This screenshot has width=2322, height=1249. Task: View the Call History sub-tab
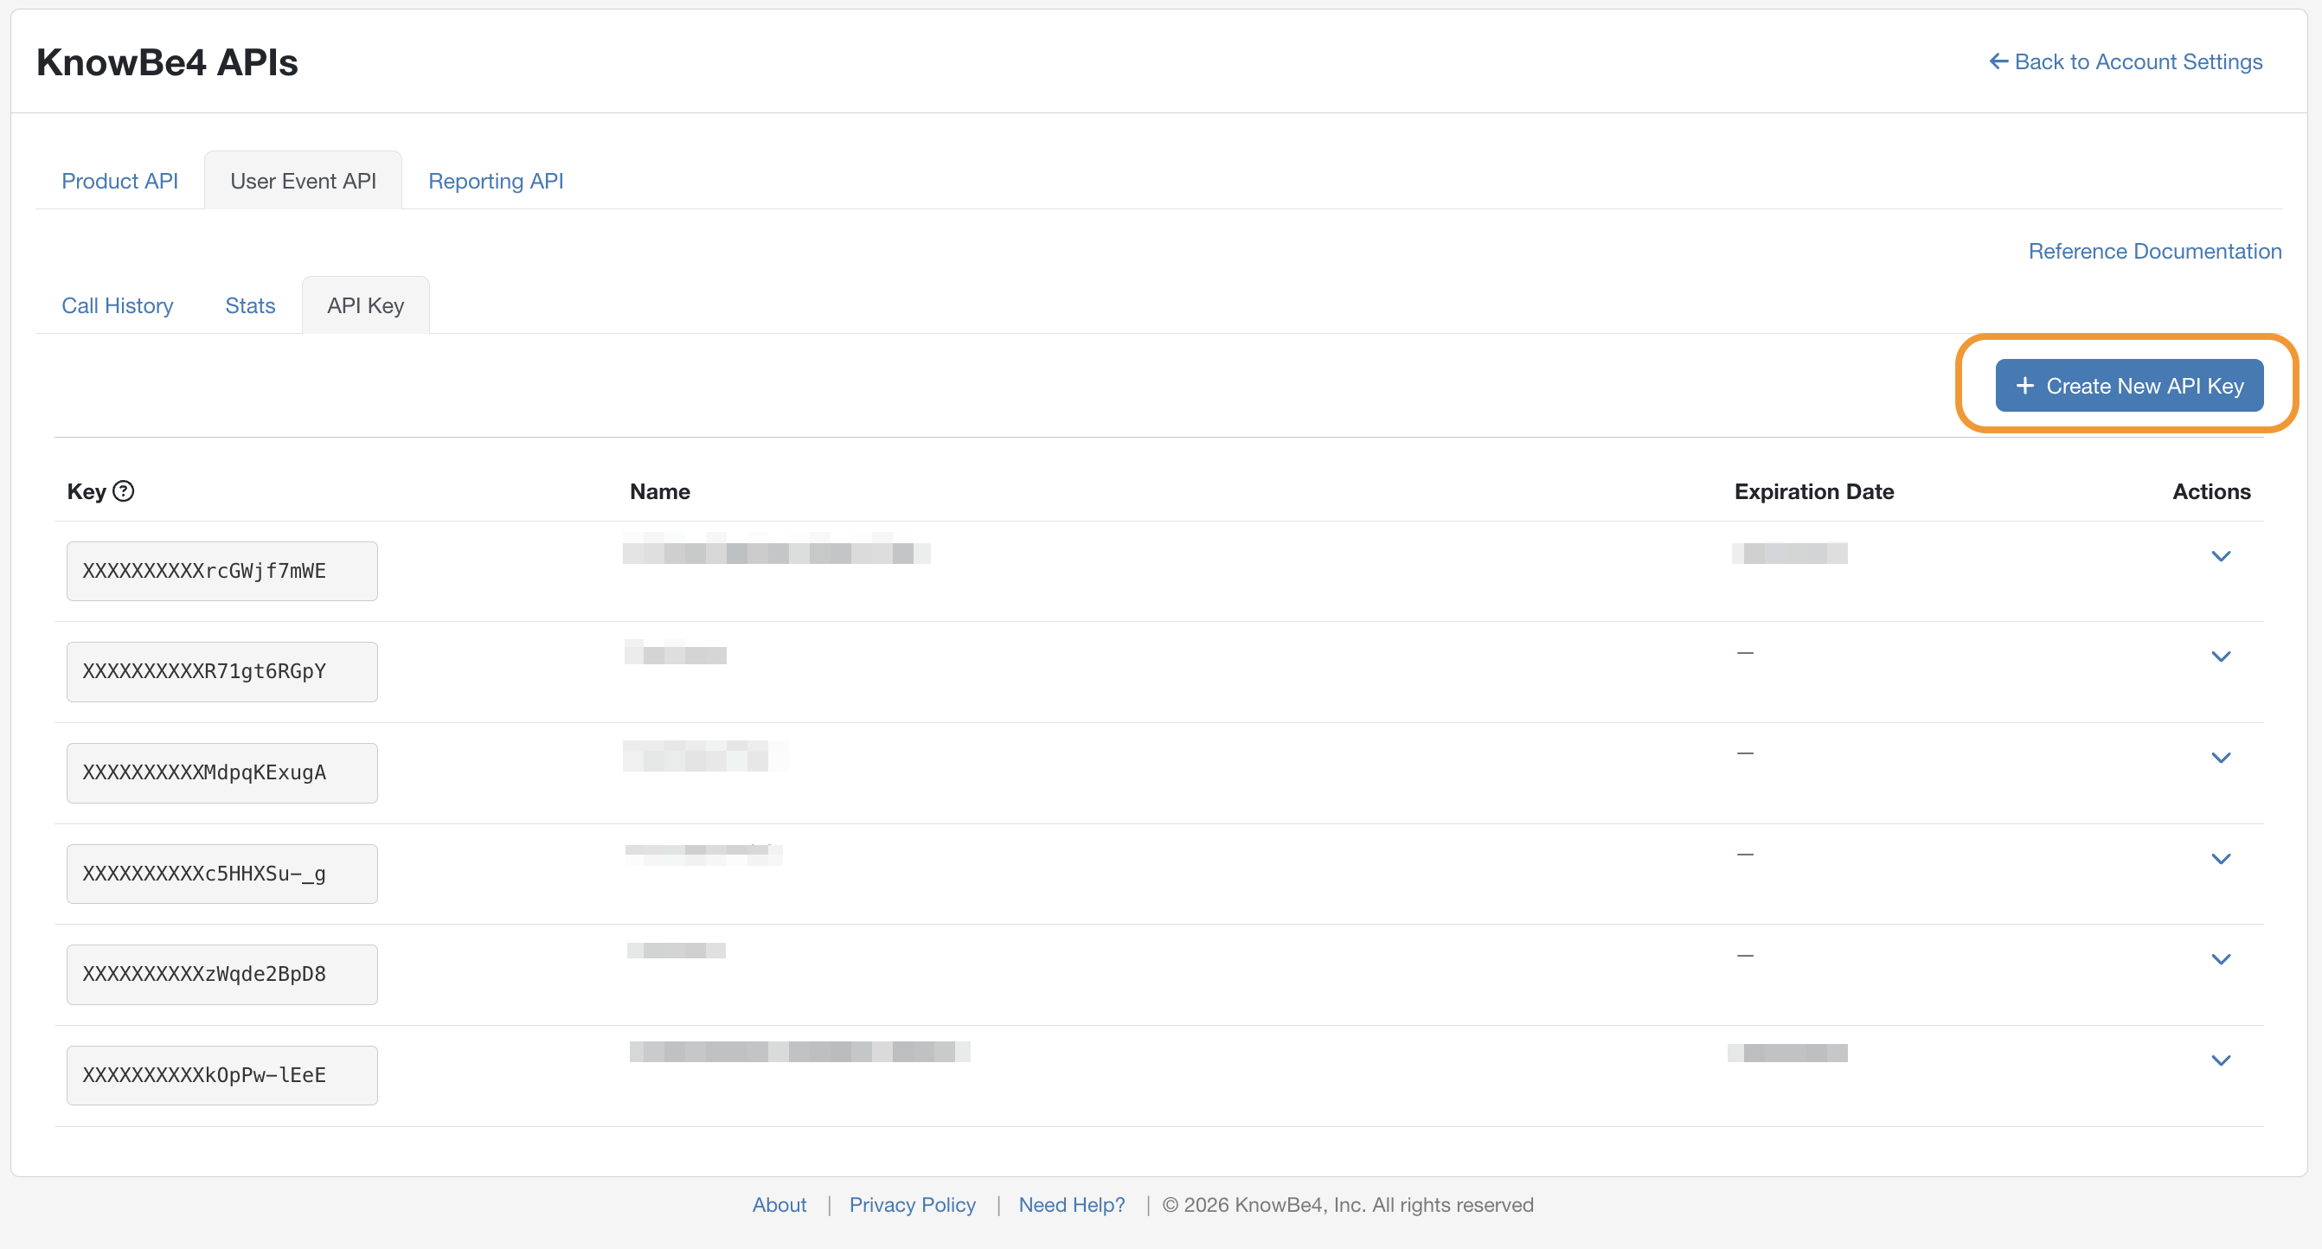[x=117, y=305]
